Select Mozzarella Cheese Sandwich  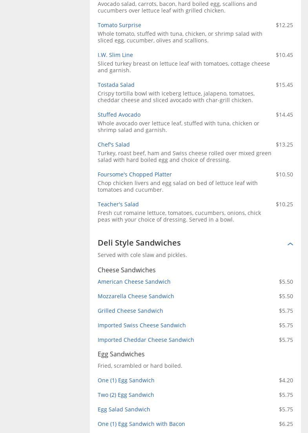click(136, 296)
